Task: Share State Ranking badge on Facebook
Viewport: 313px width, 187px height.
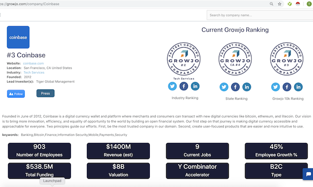Action: click(x=235, y=87)
